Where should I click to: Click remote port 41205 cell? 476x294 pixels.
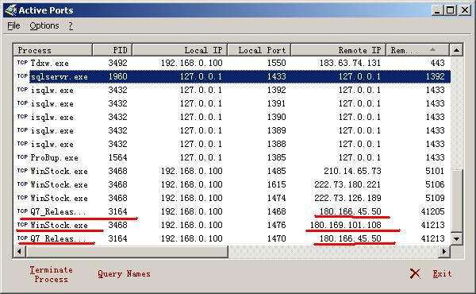(433, 211)
